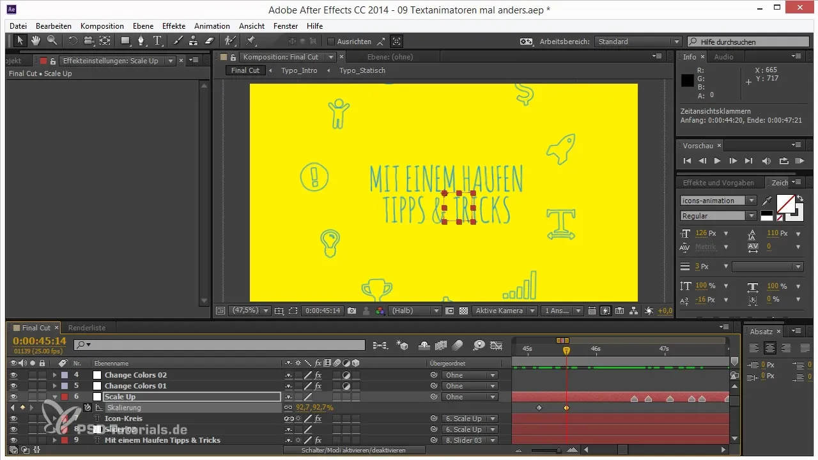The height and width of the screenshot is (460, 818).
Task: Select the Pen tool
Action: coord(142,41)
